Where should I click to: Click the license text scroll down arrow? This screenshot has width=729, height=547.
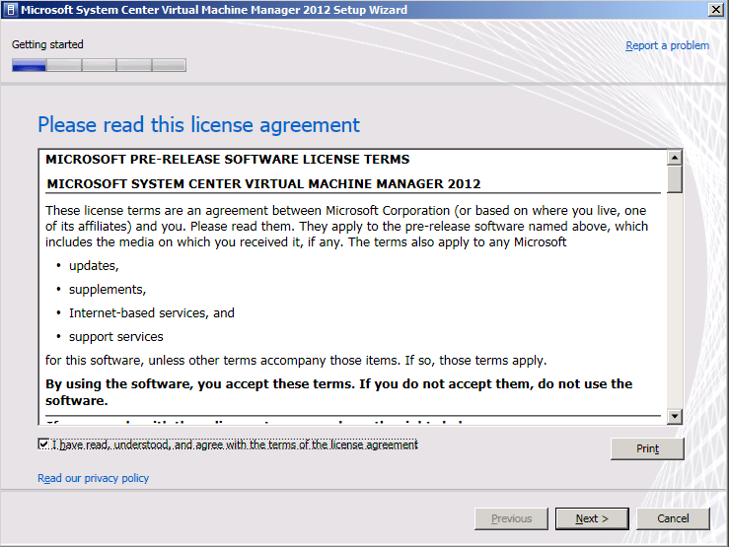[674, 416]
